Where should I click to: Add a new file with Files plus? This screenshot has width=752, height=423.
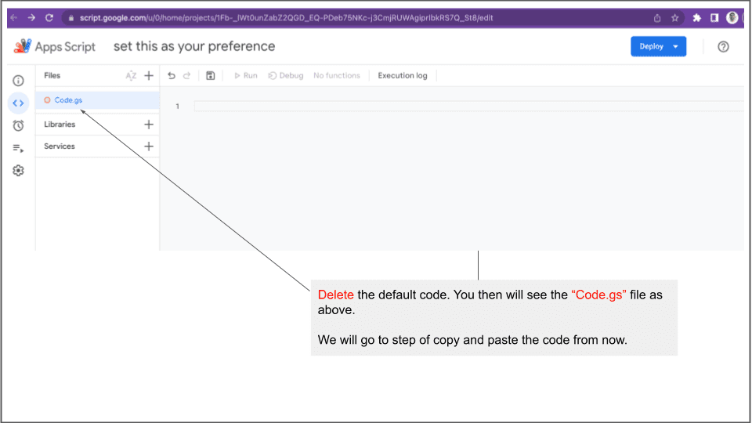coord(149,76)
